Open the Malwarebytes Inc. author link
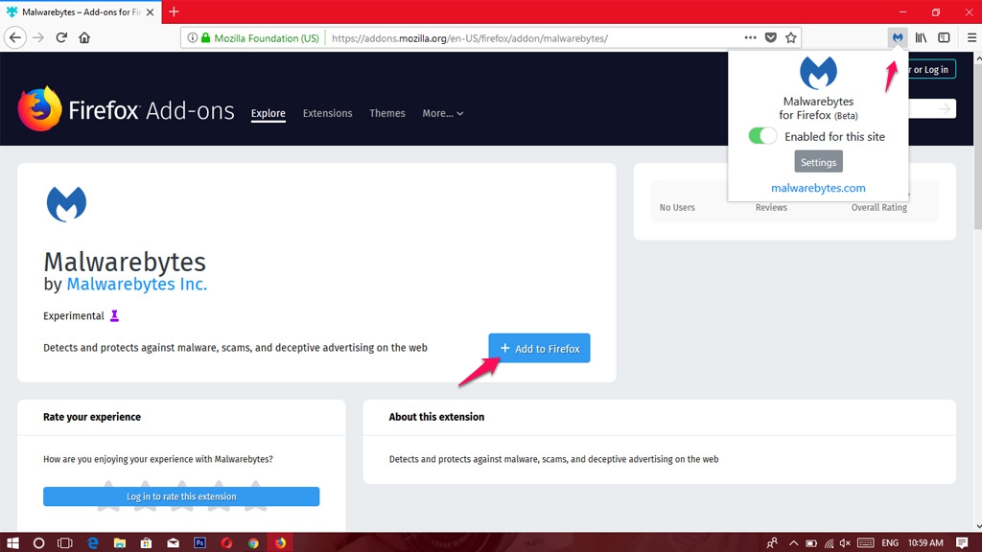982x552 pixels. [136, 284]
